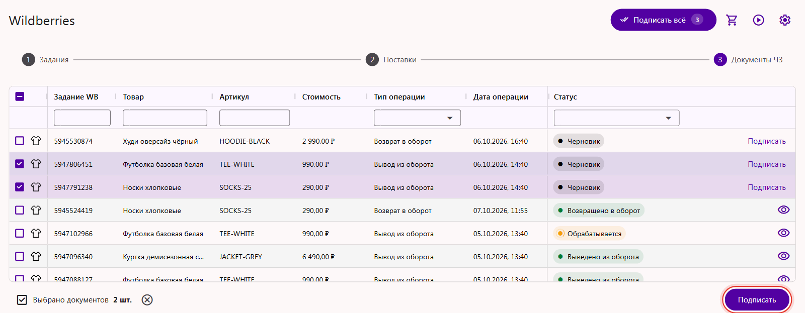Screen dimensions: 805x313
Task: Click 'Подписать' link for task 5947806451
Action: tap(767, 164)
